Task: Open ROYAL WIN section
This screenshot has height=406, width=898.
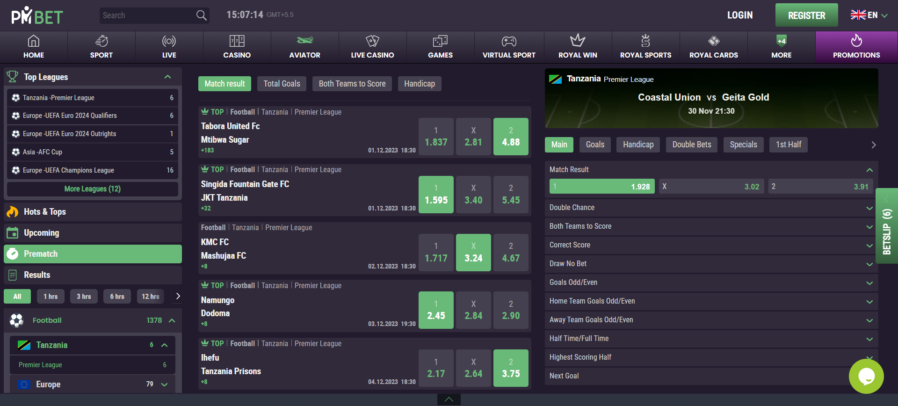Action: click(578, 47)
